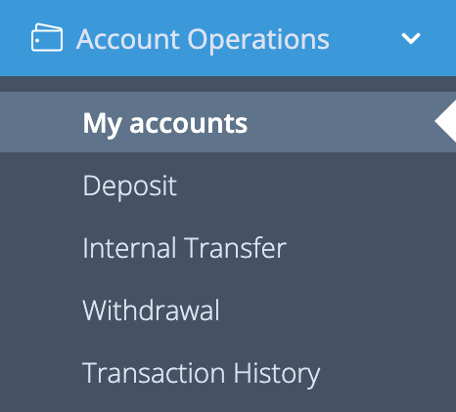The height and width of the screenshot is (412, 456).
Task: Open the My accounts page
Action: (x=228, y=122)
